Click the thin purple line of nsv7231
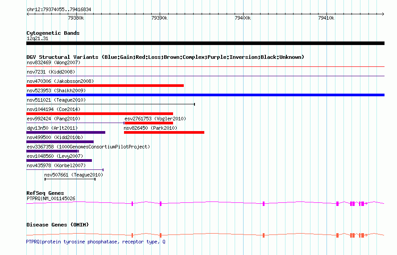This screenshot has width=397, height=255. pos(205,76)
